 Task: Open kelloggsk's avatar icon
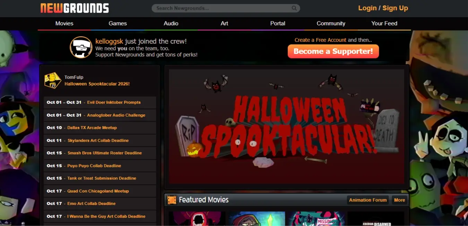pos(81,47)
